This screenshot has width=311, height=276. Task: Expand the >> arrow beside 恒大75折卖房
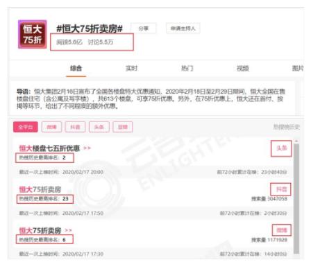coord(68,230)
